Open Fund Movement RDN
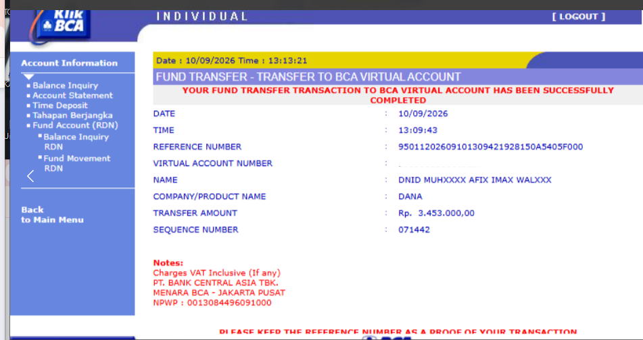 click(x=77, y=163)
